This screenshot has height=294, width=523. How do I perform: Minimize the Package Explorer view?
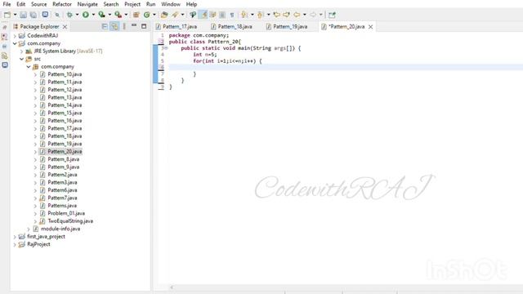pos(134,25)
